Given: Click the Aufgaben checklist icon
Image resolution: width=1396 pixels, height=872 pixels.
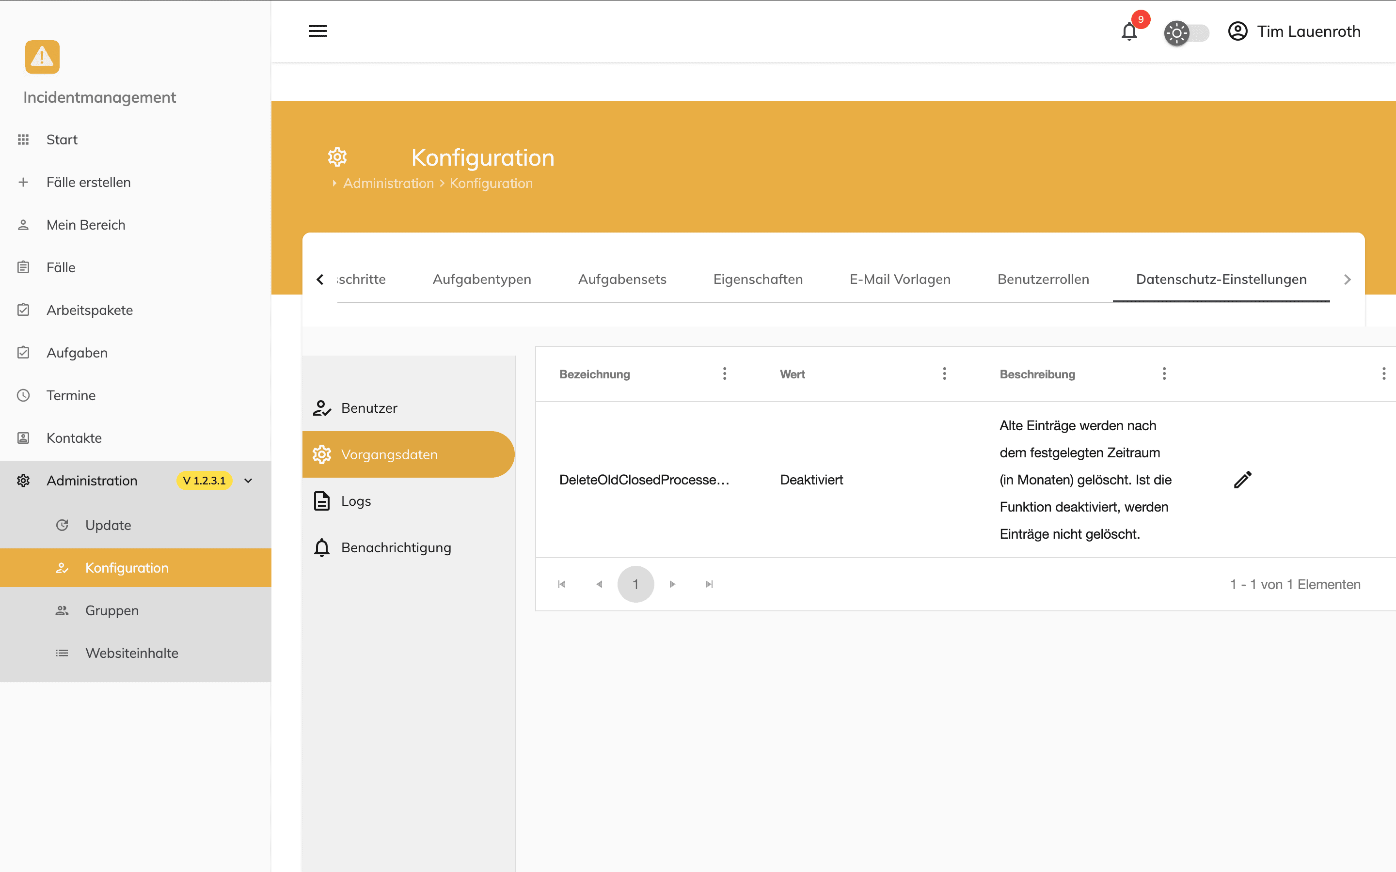Looking at the screenshot, I should 23,353.
